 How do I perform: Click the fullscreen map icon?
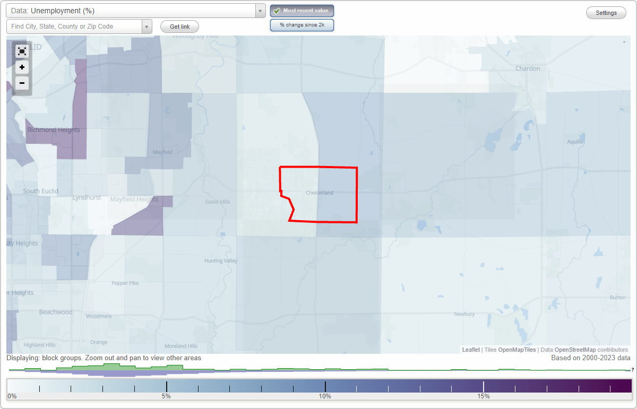[x=22, y=51]
